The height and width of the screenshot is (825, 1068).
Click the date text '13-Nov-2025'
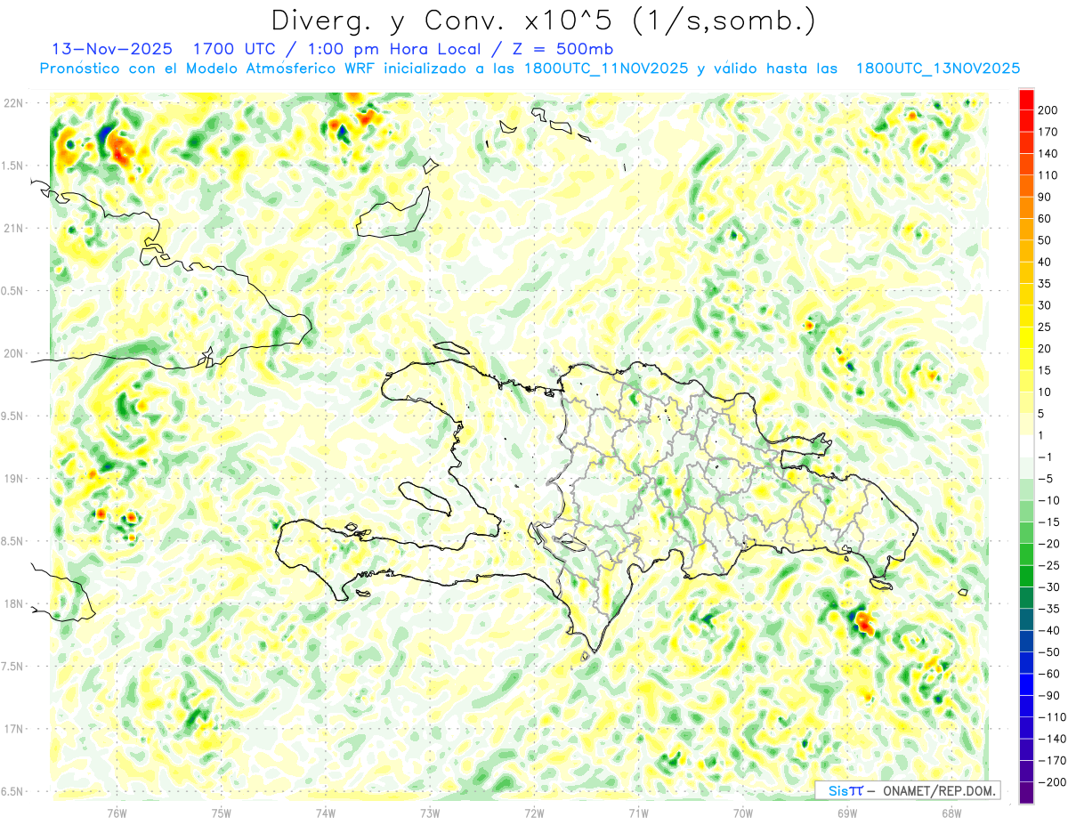[113, 48]
